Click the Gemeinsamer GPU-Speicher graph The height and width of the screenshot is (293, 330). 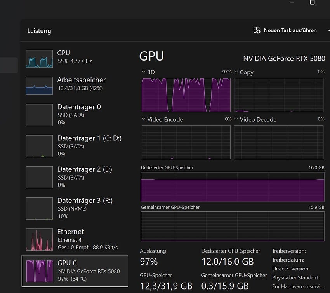tap(232, 227)
